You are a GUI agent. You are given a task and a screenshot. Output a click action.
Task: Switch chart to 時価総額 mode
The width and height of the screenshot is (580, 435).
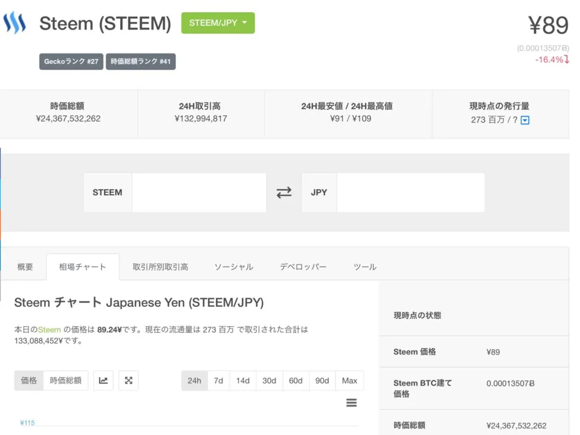pos(65,380)
